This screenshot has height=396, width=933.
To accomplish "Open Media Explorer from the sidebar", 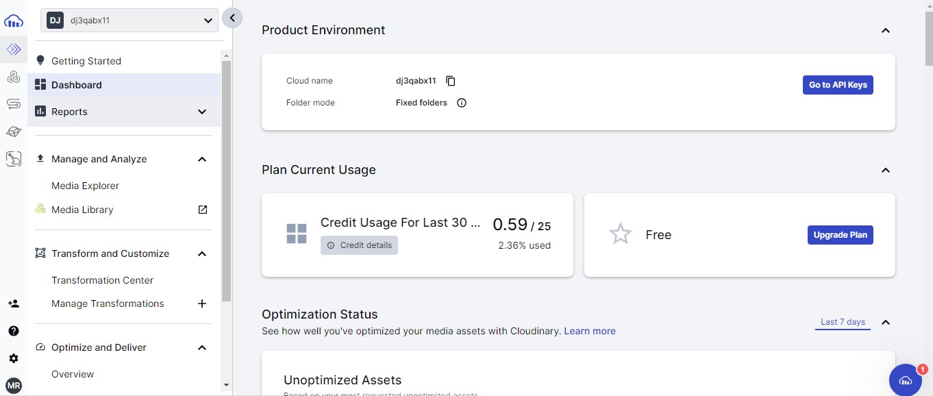I will coord(86,186).
